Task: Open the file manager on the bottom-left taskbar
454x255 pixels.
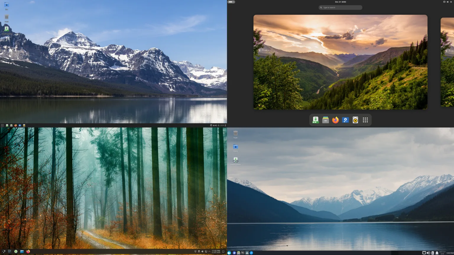Action: click(22, 252)
